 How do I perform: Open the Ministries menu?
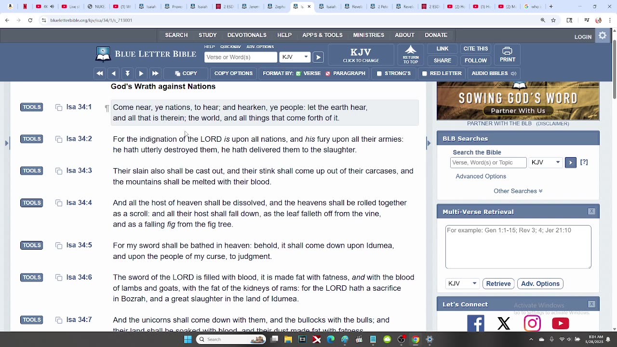pyautogui.click(x=369, y=35)
